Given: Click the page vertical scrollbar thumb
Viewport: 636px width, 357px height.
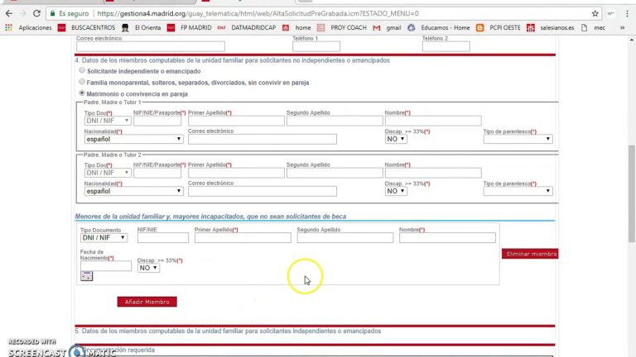Looking at the screenshot, I should (x=632, y=193).
